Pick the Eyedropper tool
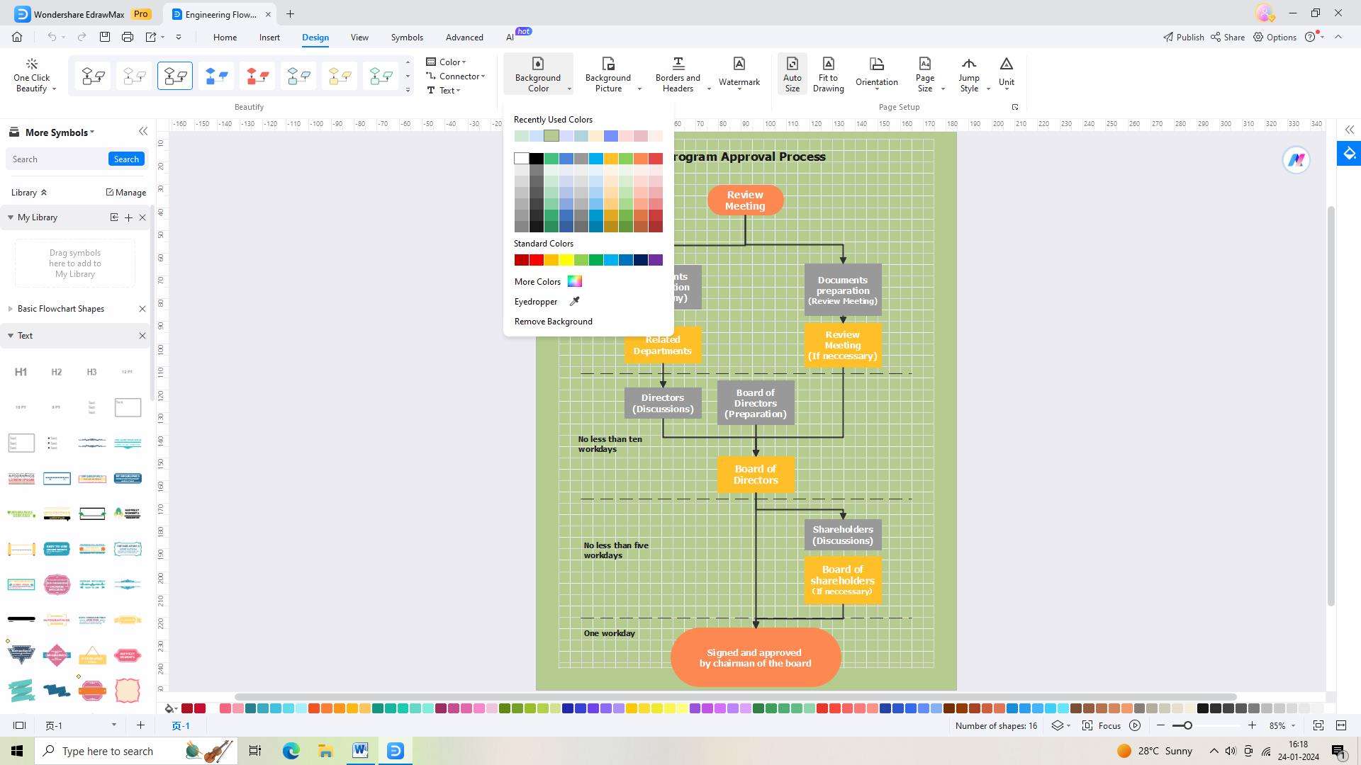Image resolution: width=1361 pixels, height=765 pixels. click(x=547, y=302)
